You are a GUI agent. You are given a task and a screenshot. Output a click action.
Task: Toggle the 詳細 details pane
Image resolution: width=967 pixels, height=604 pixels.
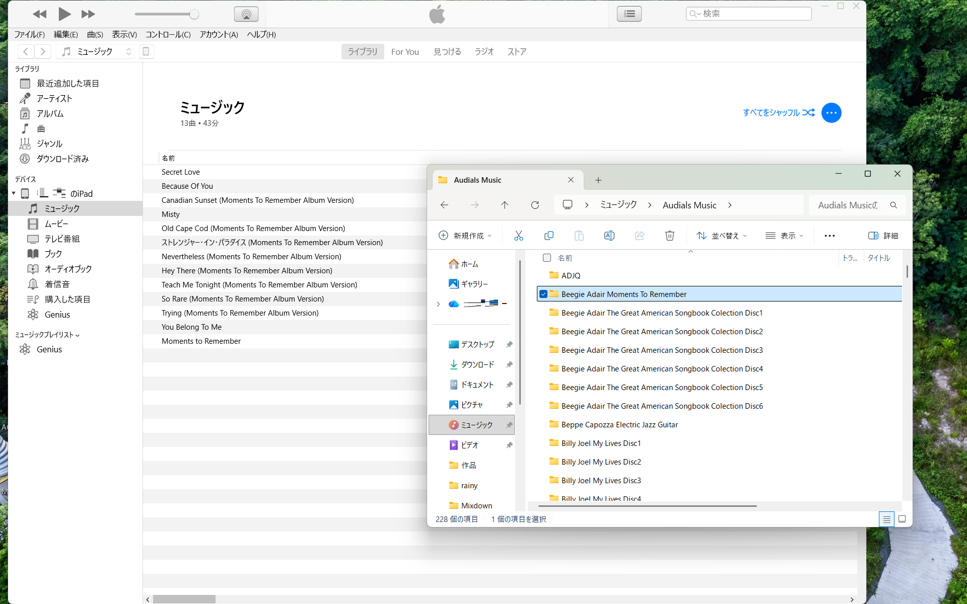coord(883,236)
